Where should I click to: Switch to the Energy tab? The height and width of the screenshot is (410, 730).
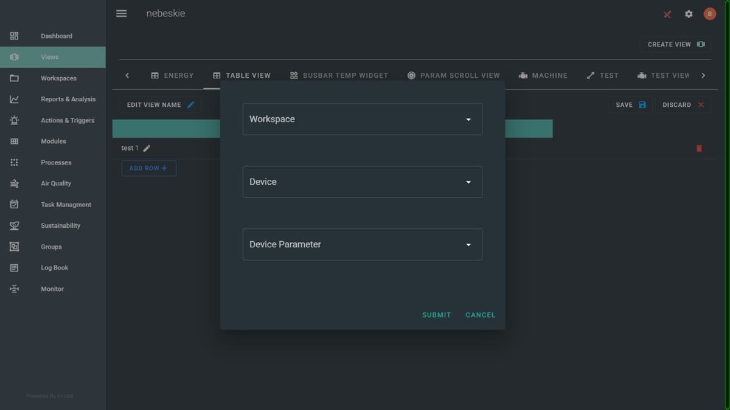pyautogui.click(x=172, y=75)
